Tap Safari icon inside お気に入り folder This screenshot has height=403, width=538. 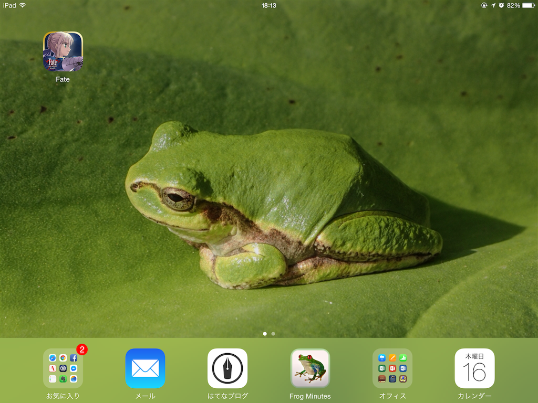52,358
